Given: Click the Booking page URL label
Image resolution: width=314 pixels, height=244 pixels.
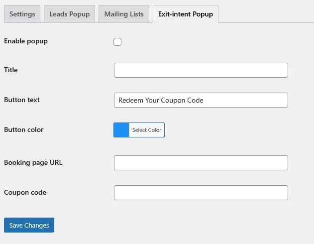Looking at the screenshot, I should 33,163.
